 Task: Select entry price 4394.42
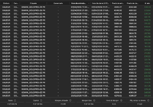point(118,76)
